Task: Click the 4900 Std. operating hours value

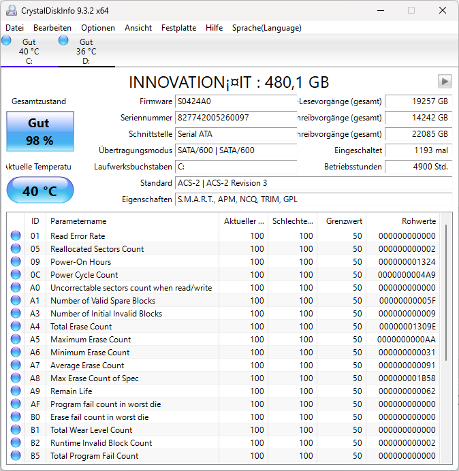Action: (418, 167)
